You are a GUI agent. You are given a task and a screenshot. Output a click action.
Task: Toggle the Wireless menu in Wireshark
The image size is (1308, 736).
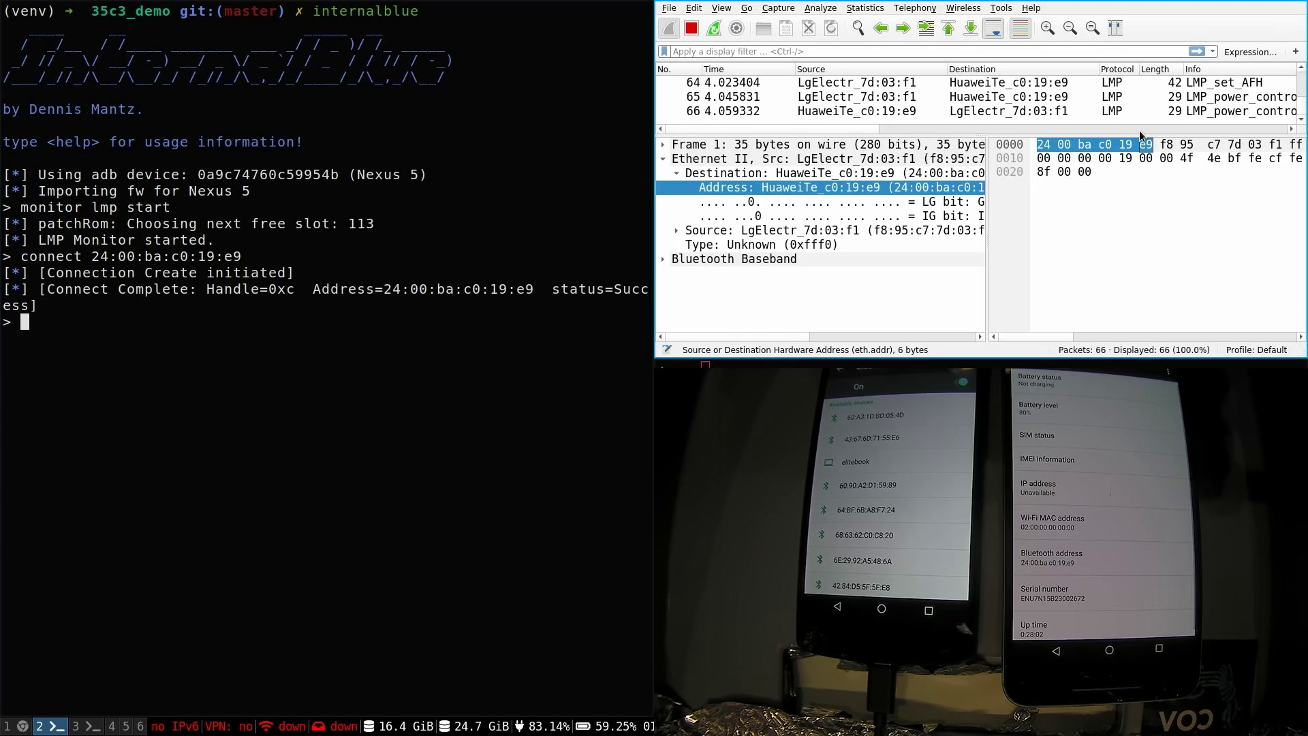[x=963, y=7]
